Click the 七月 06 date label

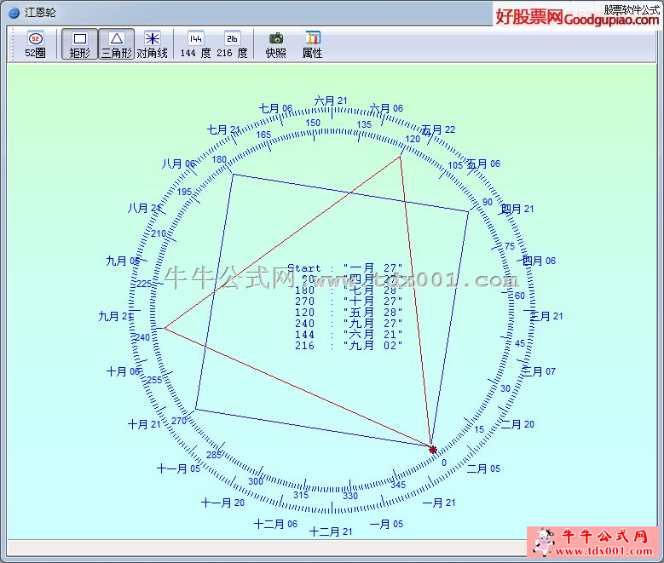click(275, 108)
